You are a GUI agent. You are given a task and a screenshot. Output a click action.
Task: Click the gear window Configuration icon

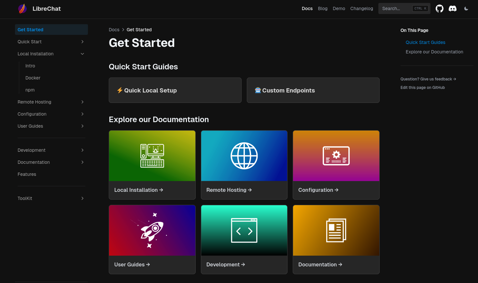[336, 156]
